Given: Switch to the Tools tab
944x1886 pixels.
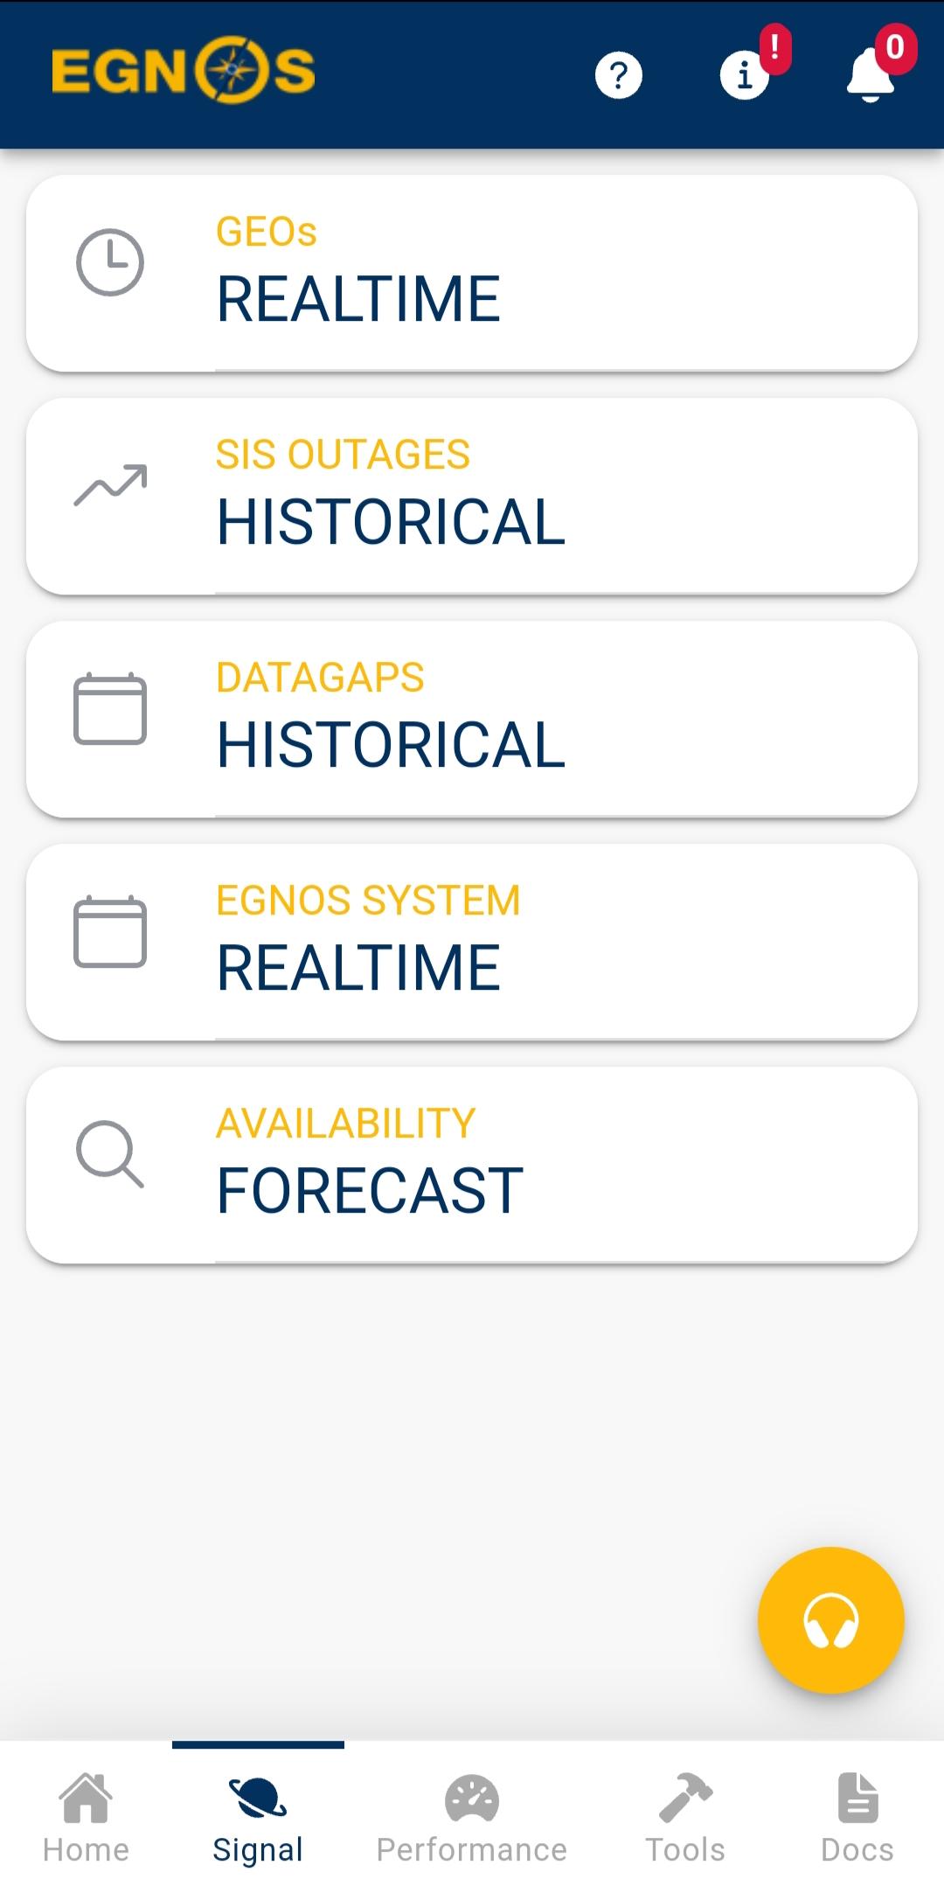Looking at the screenshot, I should (685, 1817).
